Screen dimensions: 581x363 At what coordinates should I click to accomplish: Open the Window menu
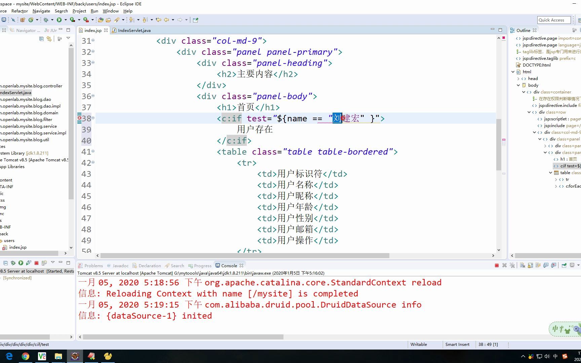click(x=111, y=11)
